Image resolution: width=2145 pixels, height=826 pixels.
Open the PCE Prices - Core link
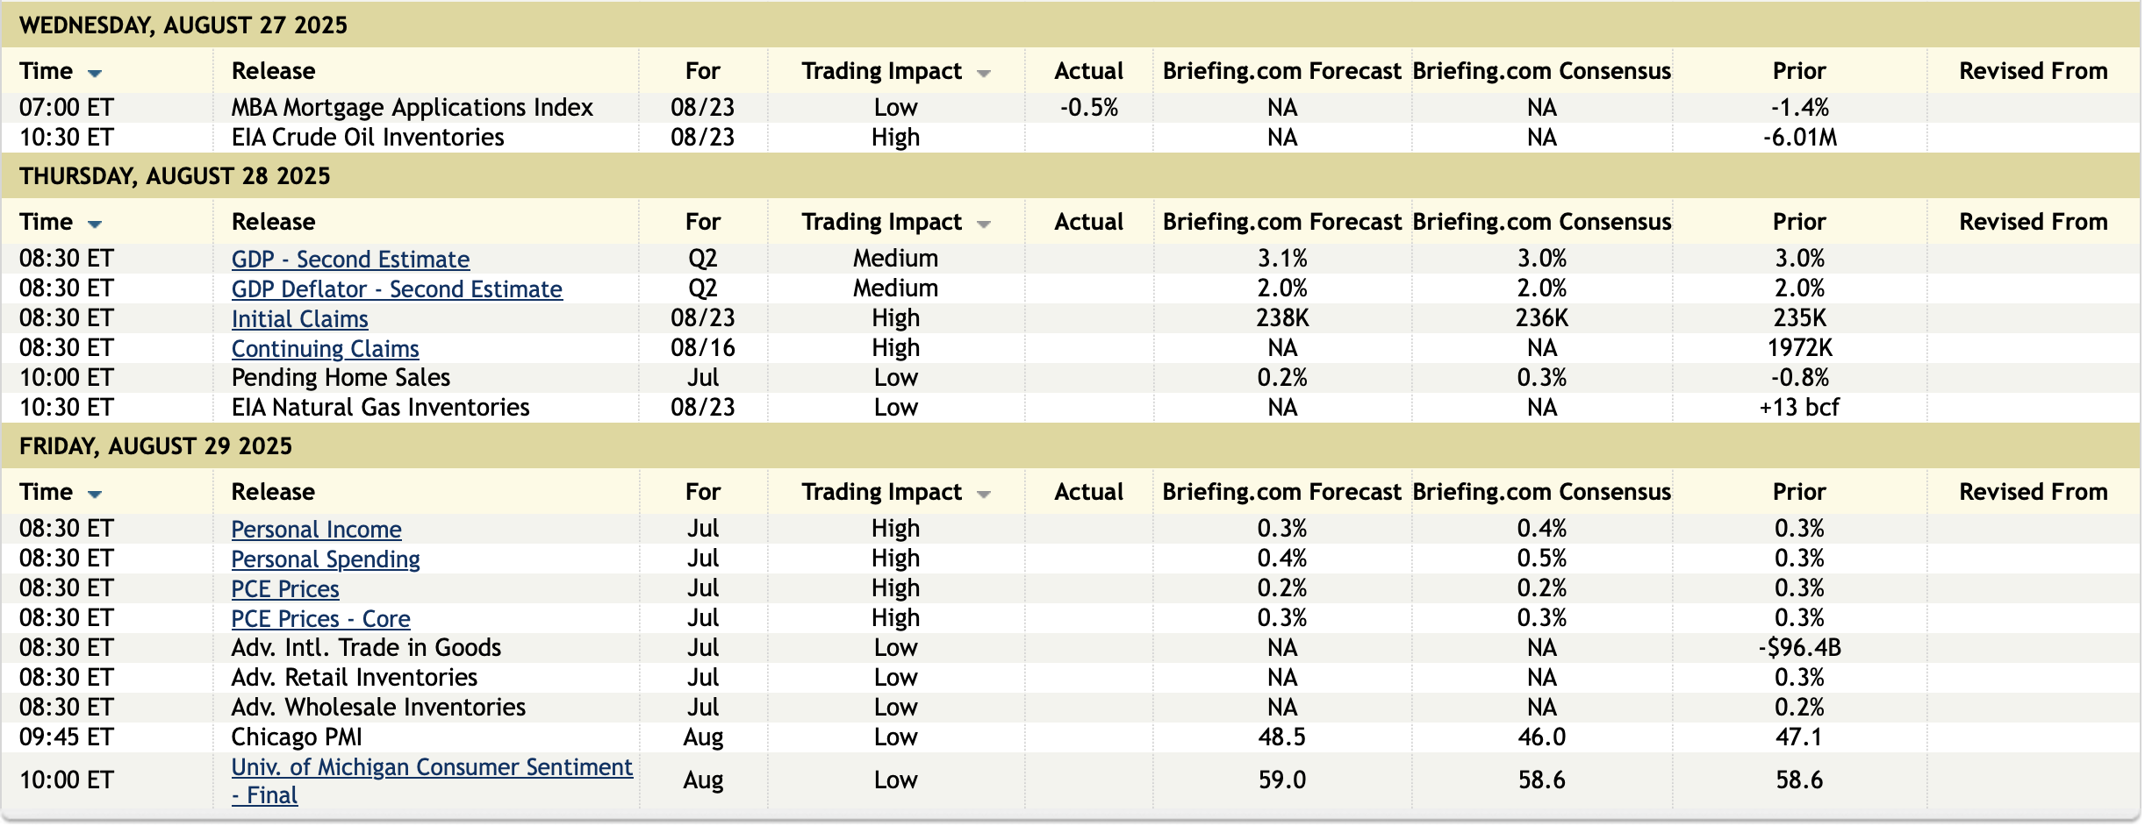tap(320, 619)
